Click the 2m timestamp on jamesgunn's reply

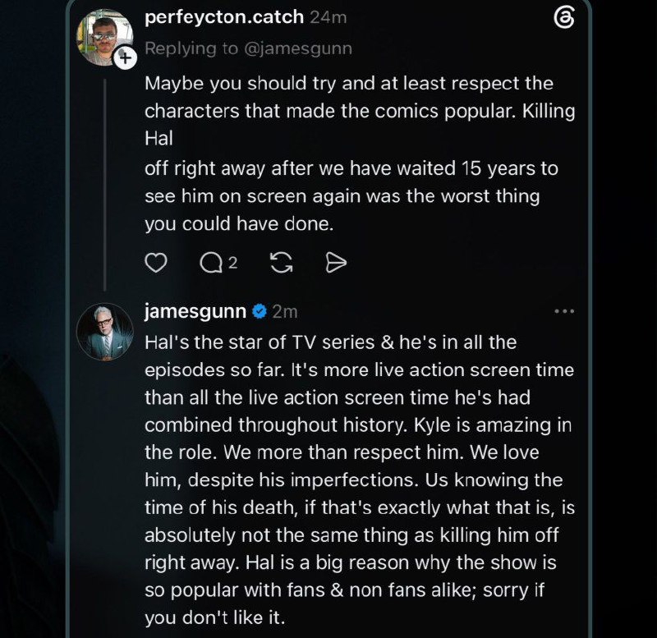point(285,312)
